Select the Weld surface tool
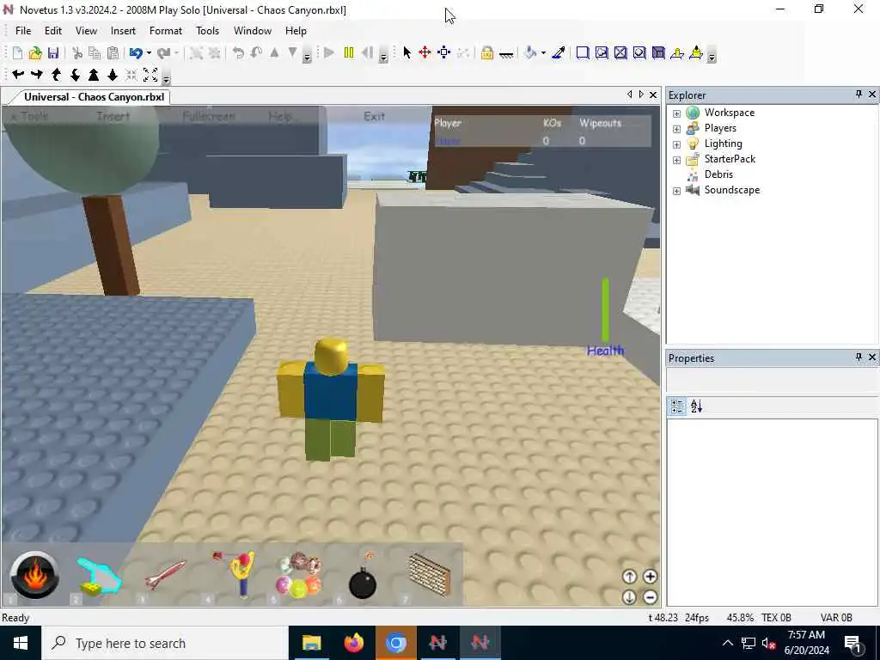880x660 pixels. (x=620, y=52)
